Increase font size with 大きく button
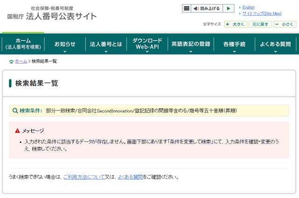The image size is (299, 198). [235, 24]
